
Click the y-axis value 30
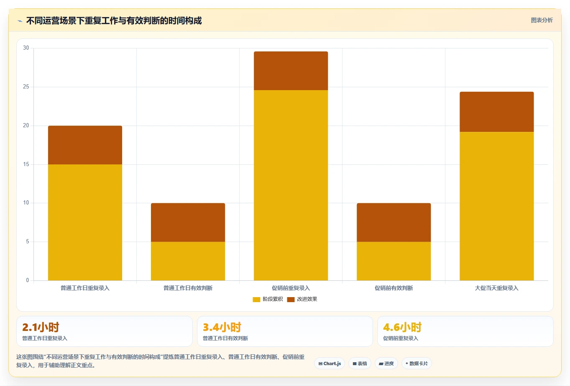[x=26, y=48]
